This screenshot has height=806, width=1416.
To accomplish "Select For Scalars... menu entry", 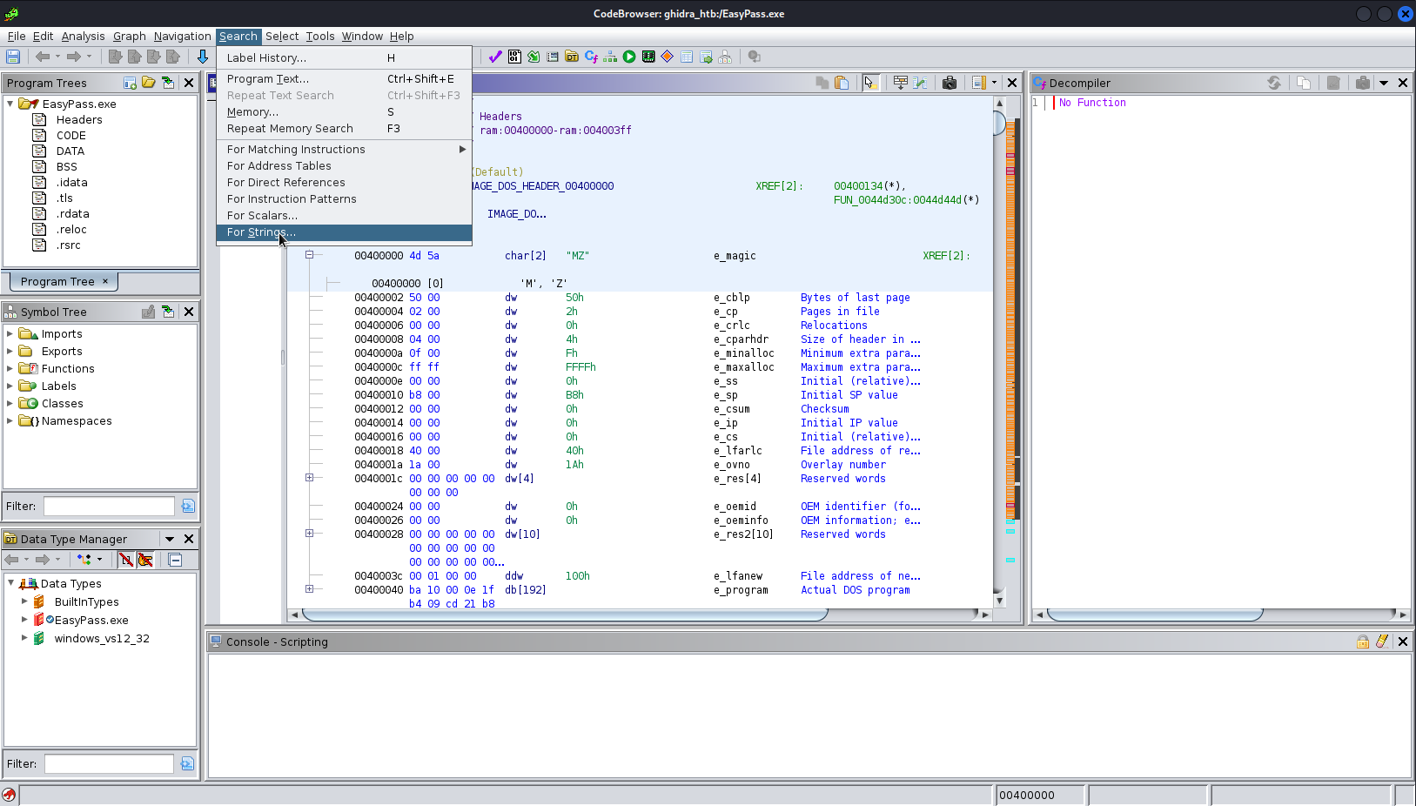I will pyautogui.click(x=344, y=216).
